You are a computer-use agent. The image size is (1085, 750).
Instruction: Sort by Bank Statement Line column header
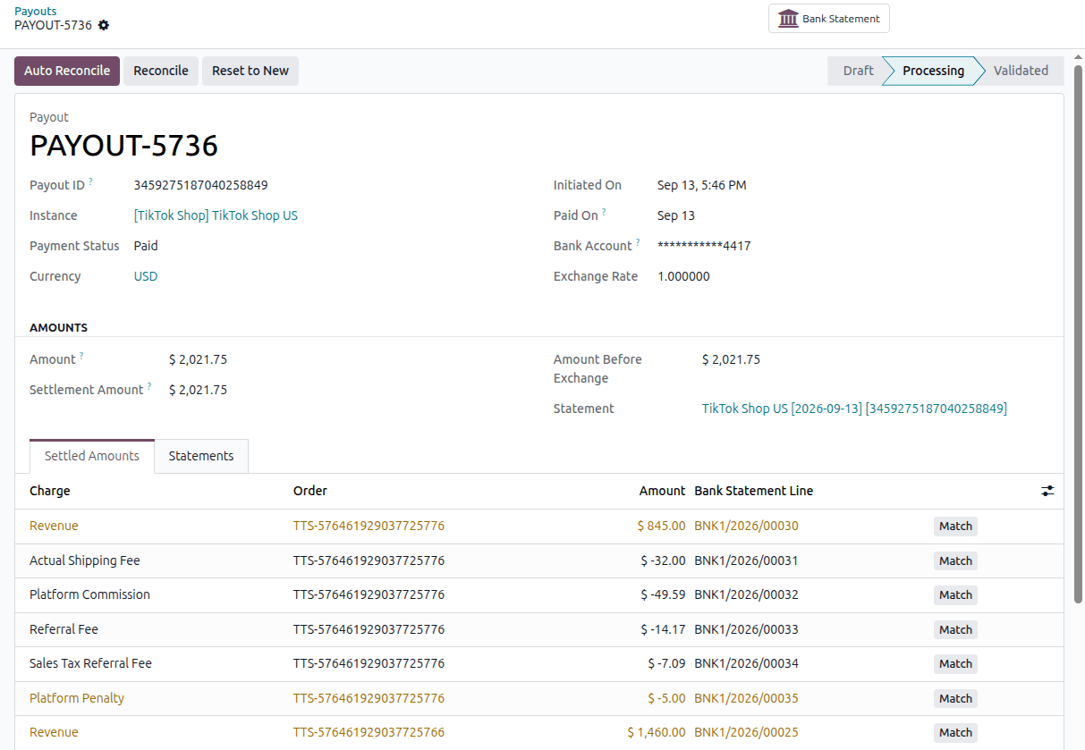[754, 491]
